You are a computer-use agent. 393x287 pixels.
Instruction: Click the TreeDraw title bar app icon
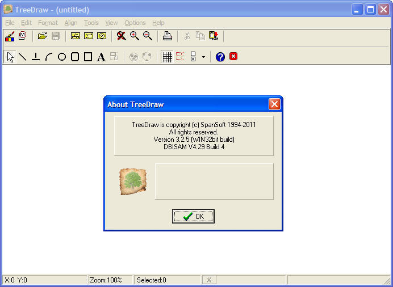click(8, 9)
